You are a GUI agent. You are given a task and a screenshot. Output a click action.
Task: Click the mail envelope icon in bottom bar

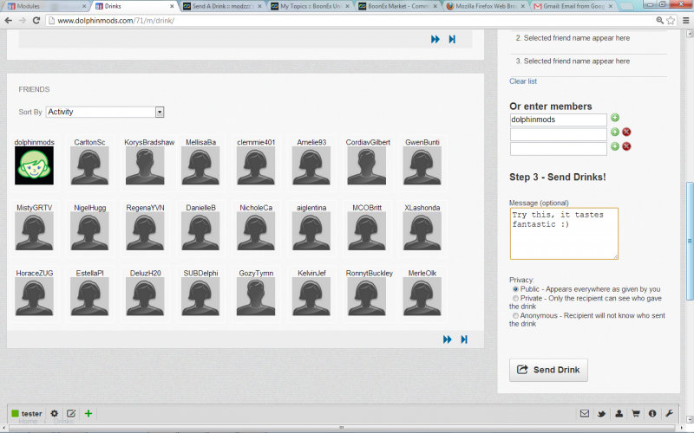pos(585,414)
